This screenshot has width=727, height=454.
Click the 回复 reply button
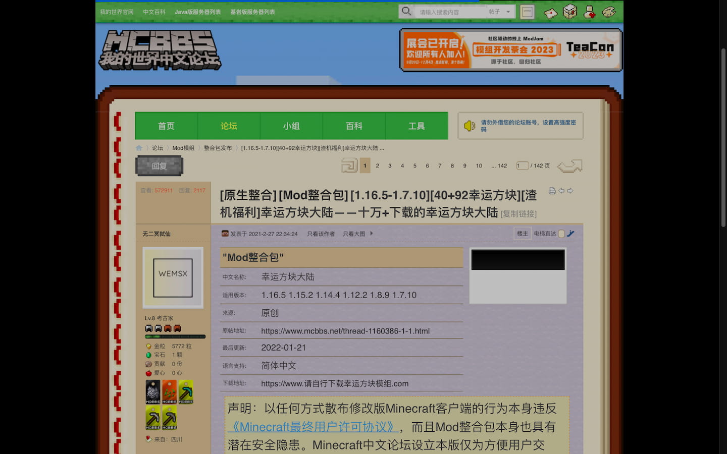coord(160,166)
